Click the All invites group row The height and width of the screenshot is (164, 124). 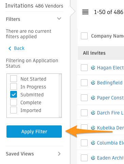pyautogui.click(x=101, y=53)
